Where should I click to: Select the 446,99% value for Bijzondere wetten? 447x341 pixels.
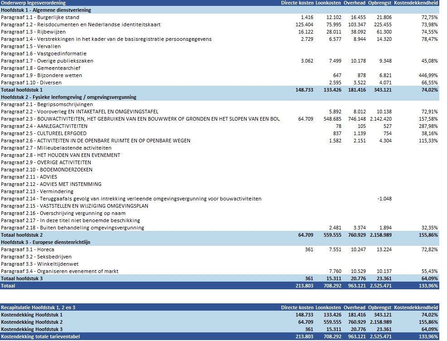[x=427, y=75]
